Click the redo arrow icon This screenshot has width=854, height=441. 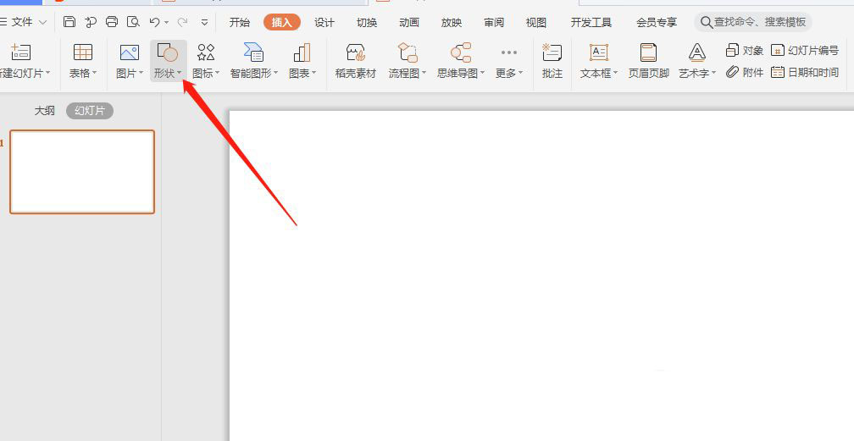[182, 22]
